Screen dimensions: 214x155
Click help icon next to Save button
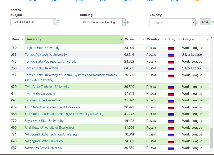[213, 22]
